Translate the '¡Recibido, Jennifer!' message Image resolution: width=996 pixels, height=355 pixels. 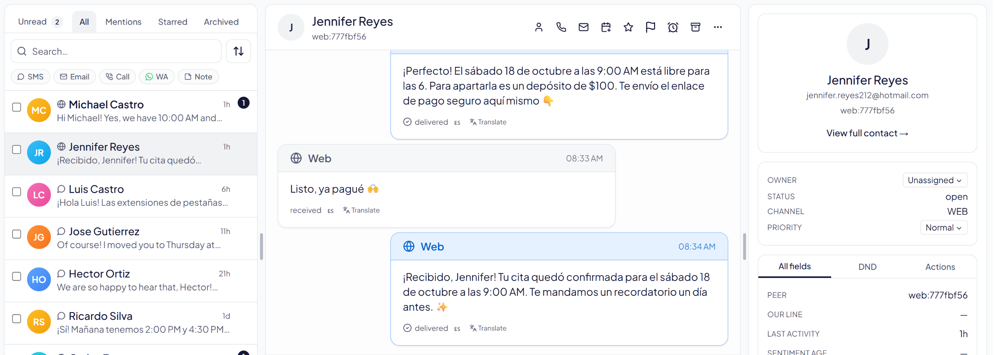point(488,328)
